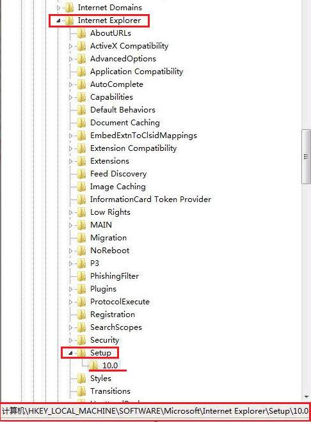Click the Application Compatibility folder icon
The image size is (311, 422).
click(81, 72)
